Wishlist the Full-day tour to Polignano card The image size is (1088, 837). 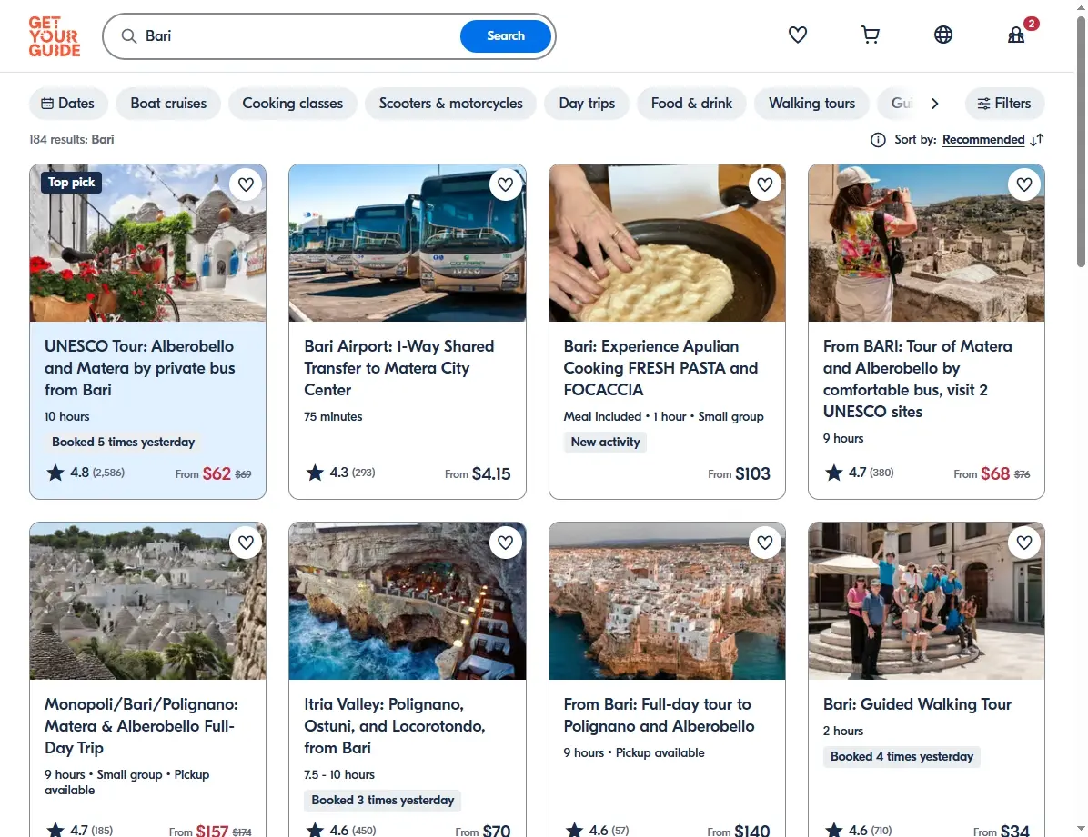point(765,543)
